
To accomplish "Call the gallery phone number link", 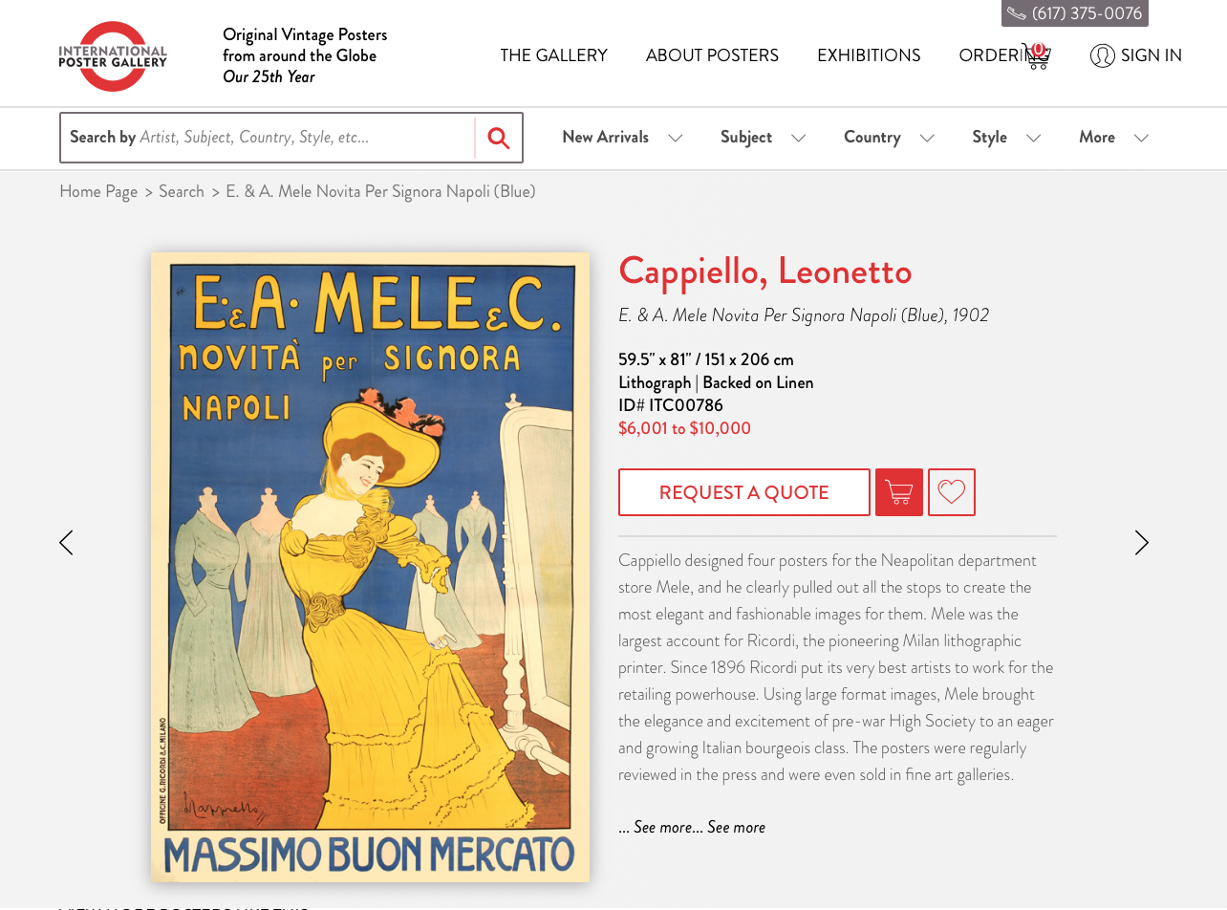I will click(x=1075, y=13).
